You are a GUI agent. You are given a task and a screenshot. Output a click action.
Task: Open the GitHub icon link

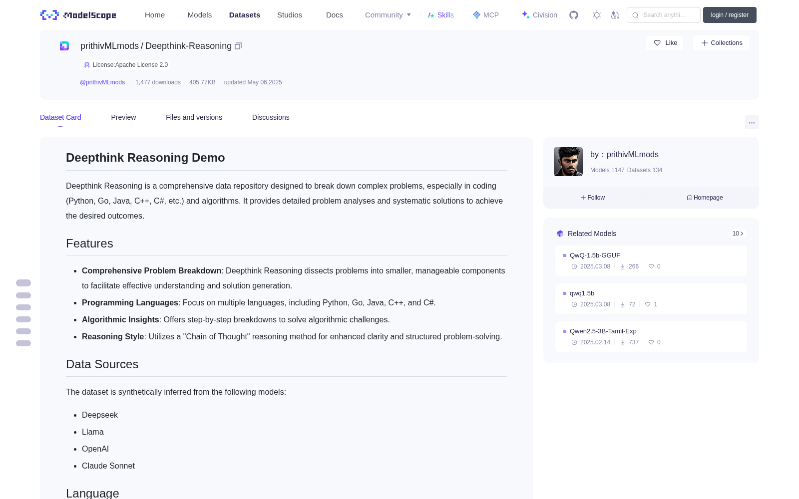(574, 15)
